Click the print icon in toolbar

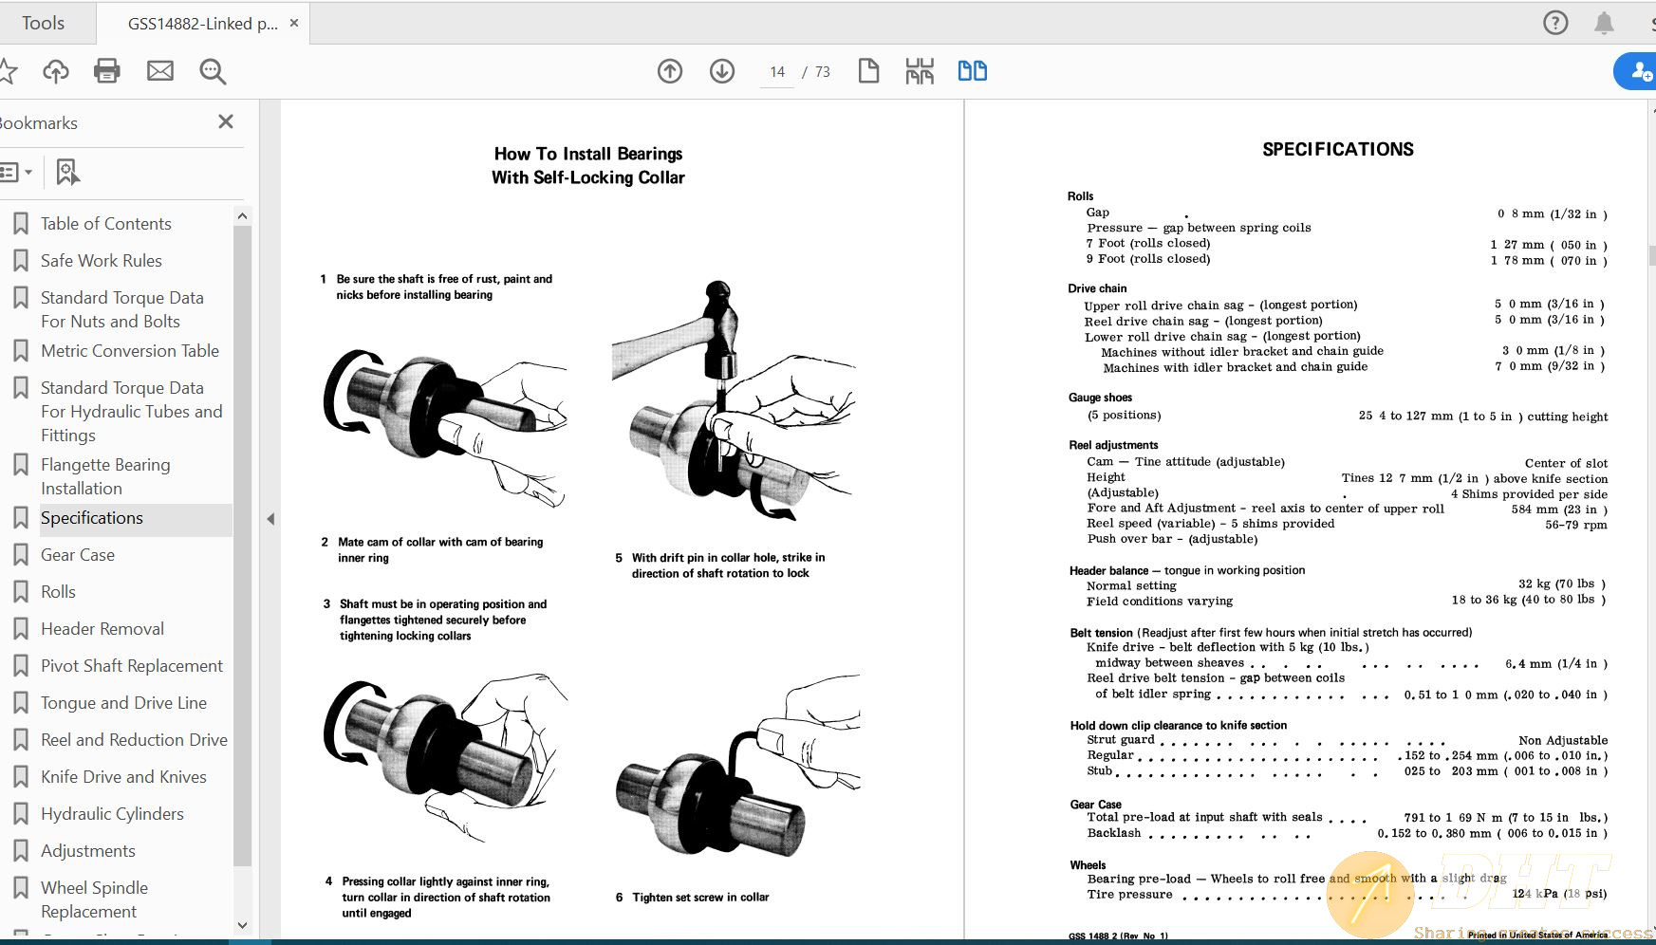pos(107,71)
